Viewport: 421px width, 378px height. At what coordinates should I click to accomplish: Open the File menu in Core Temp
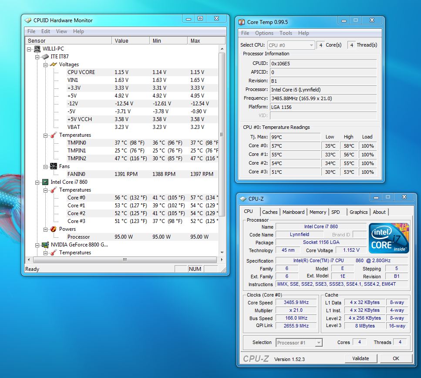click(245, 33)
